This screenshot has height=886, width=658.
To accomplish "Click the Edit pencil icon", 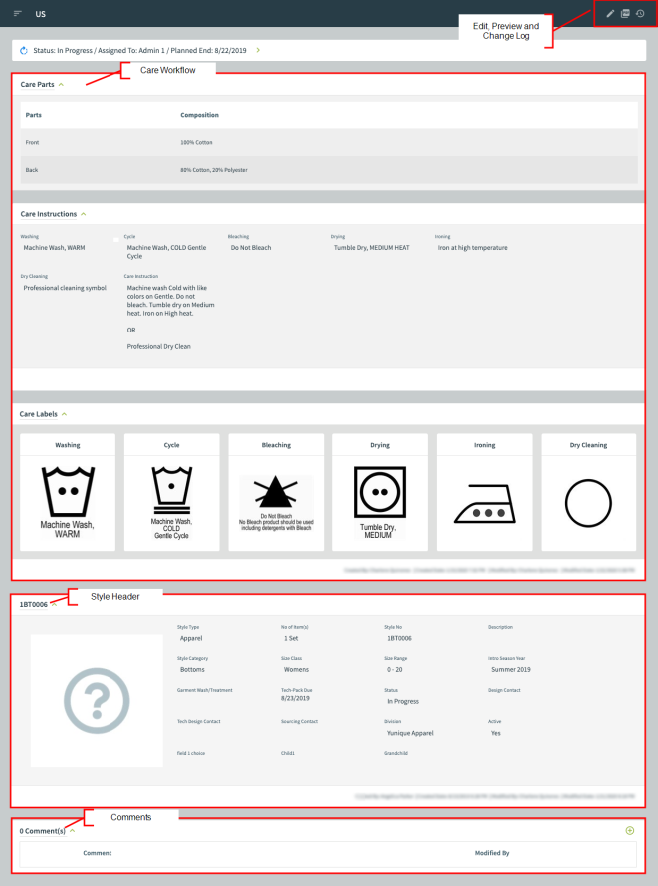I will pos(610,13).
